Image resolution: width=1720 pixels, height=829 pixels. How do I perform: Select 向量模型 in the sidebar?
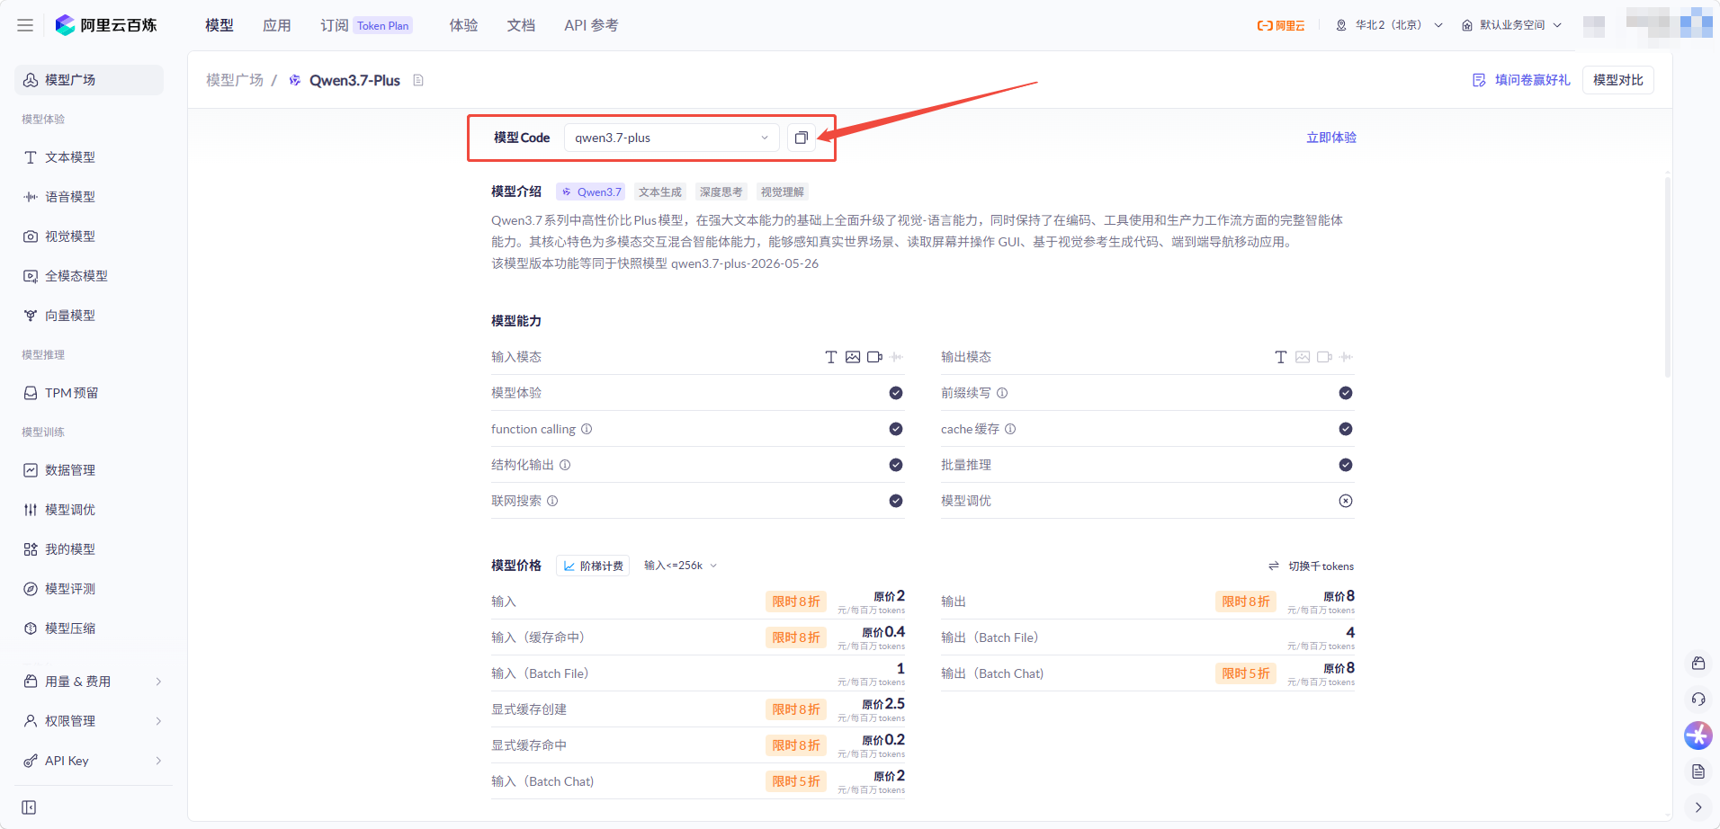(x=90, y=316)
